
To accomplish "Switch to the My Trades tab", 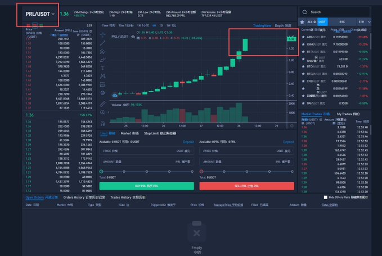I will [x=348, y=114].
